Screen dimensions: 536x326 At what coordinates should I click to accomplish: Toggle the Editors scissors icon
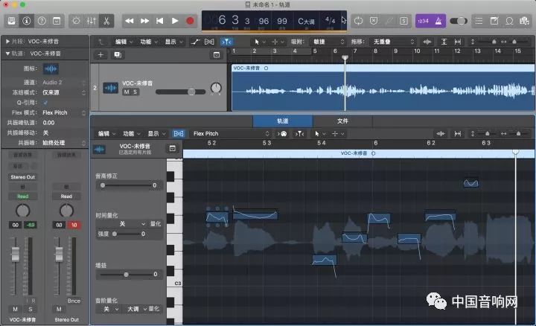(x=106, y=21)
